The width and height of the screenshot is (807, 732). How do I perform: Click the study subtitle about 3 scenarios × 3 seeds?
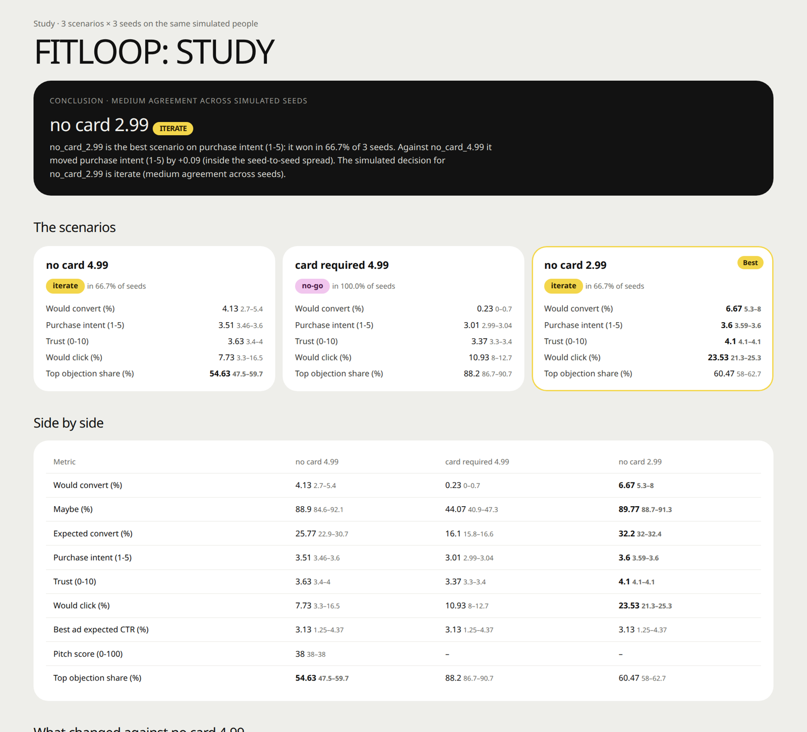point(146,24)
